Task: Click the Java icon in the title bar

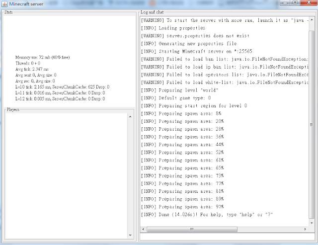Action: tap(4, 4)
